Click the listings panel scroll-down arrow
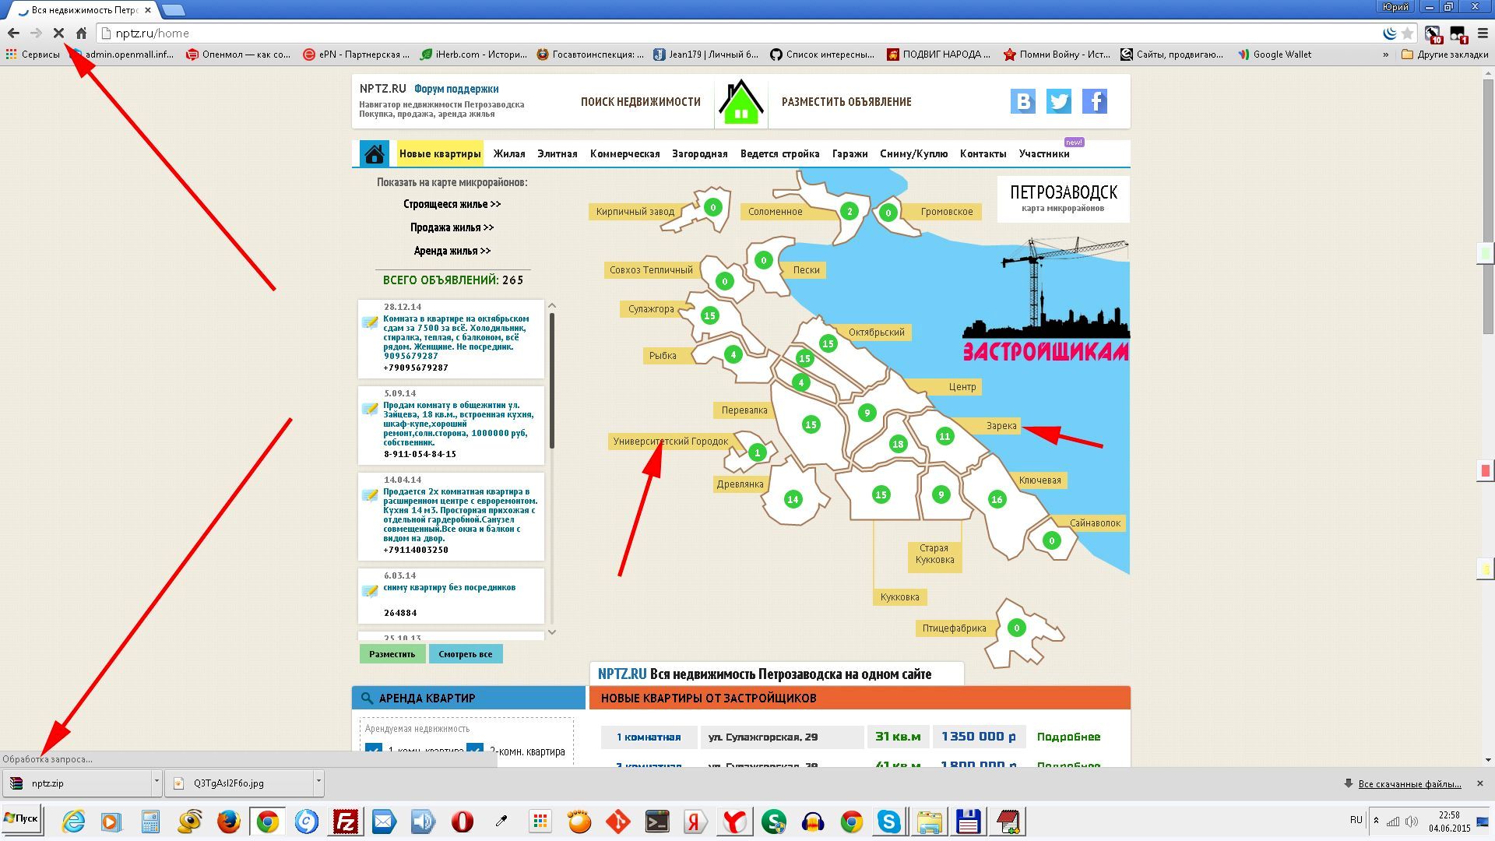Screen dimensions: 1495x841 (x=552, y=632)
